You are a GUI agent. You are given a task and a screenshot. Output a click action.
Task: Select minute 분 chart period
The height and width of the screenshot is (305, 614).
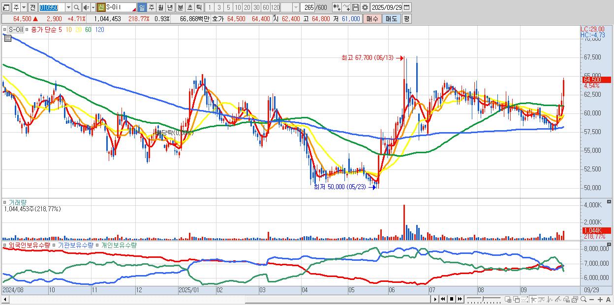[180, 7]
